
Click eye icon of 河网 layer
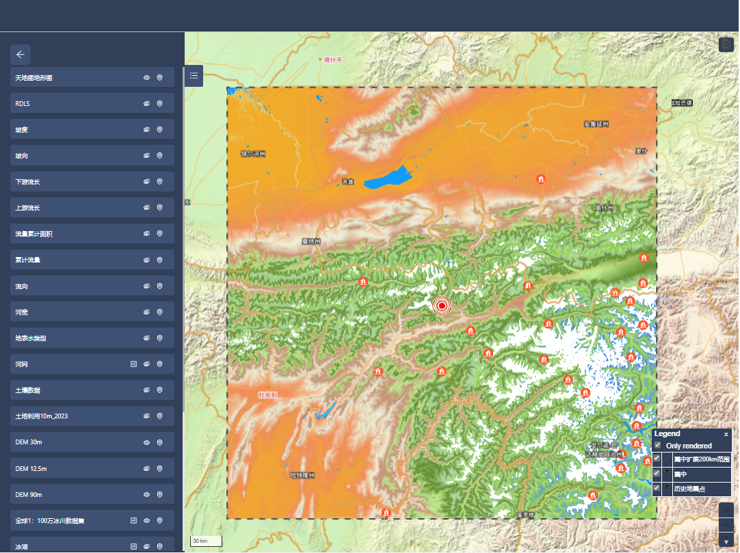[147, 364]
